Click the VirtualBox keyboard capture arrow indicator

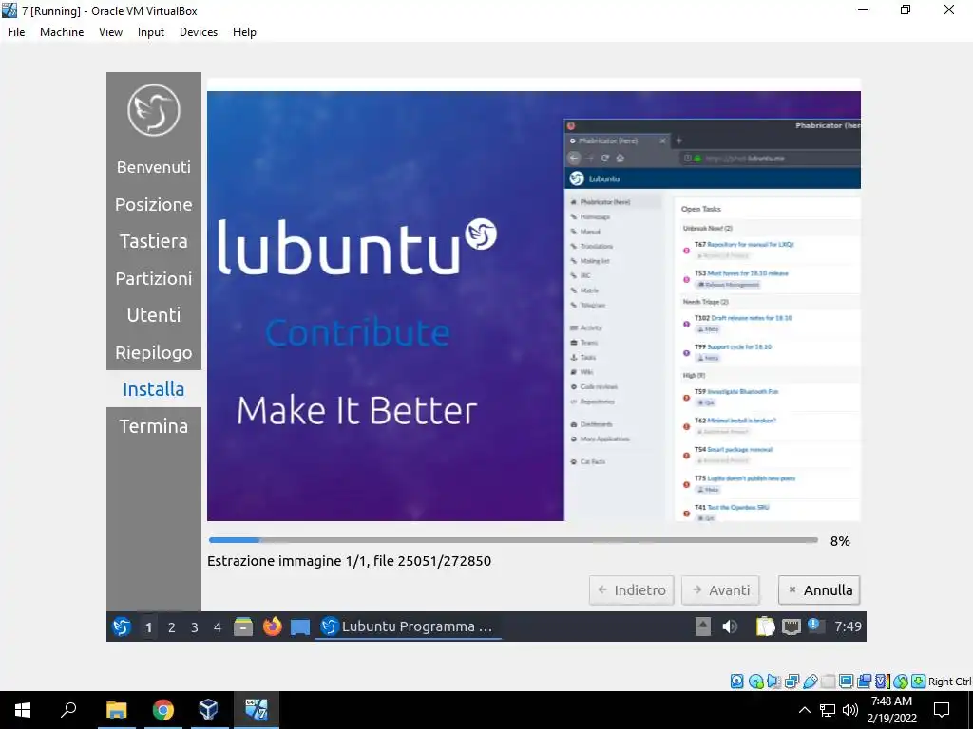[919, 682]
